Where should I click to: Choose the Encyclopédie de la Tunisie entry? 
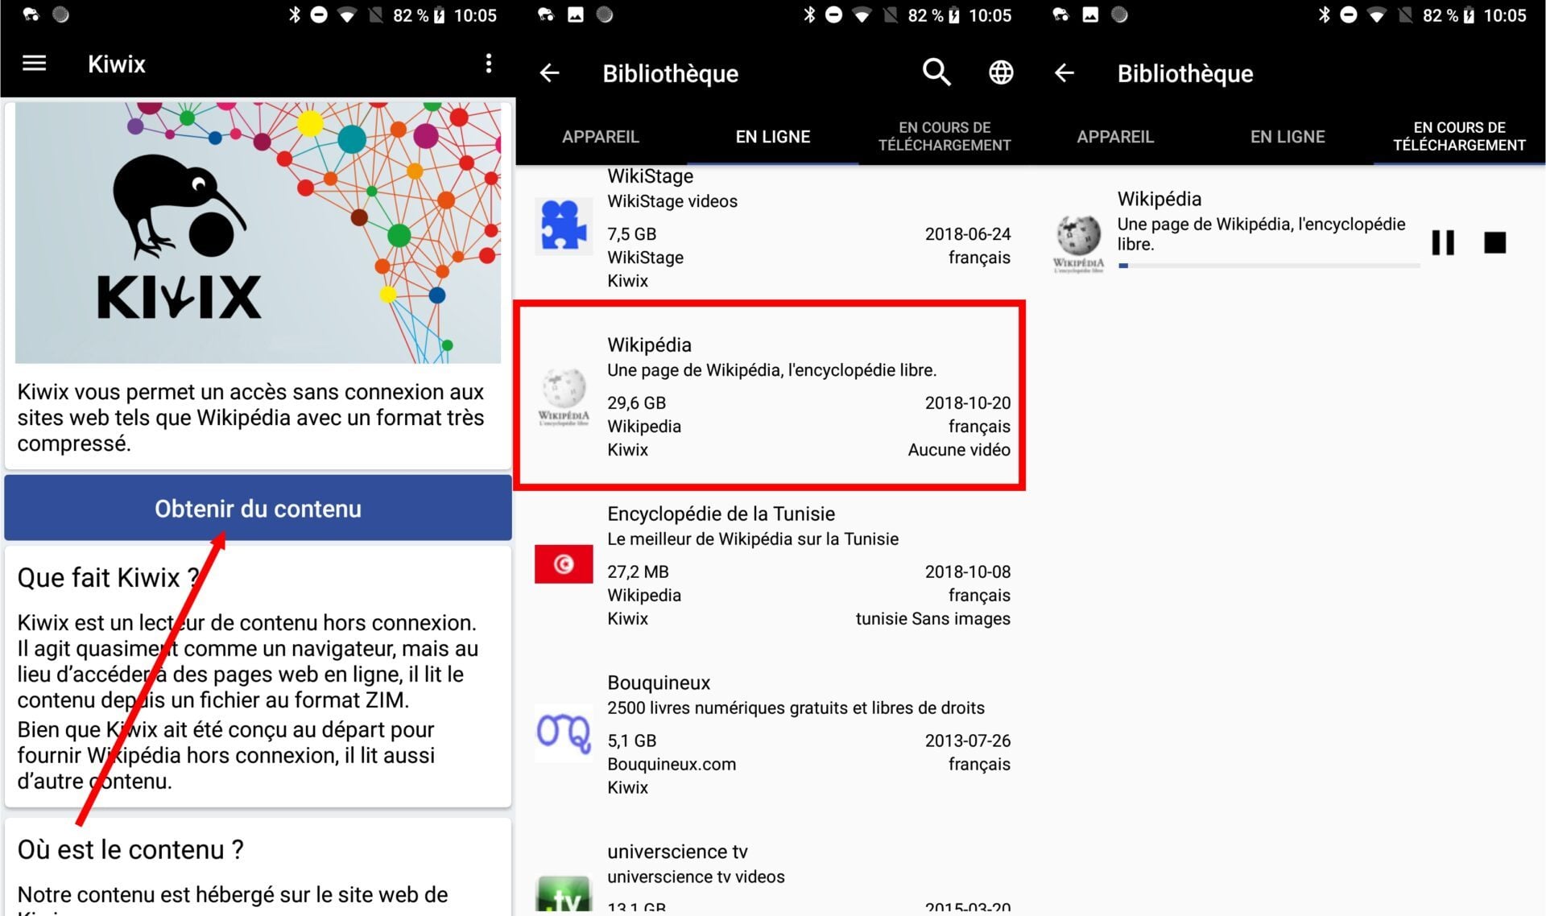(x=769, y=565)
